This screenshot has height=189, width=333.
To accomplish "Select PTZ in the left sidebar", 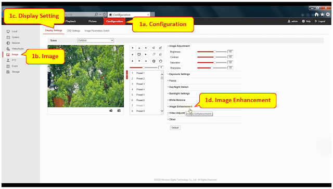I will pos(14,60).
